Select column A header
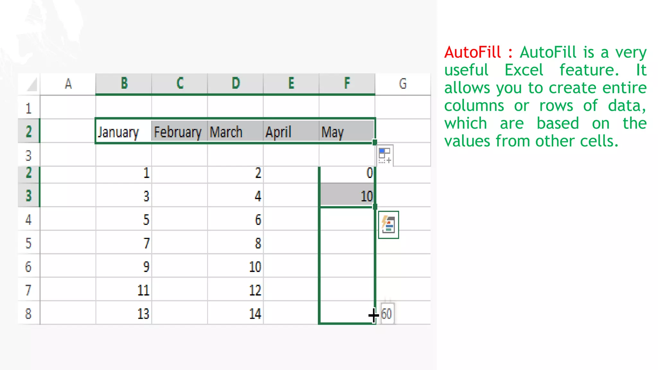Viewport: 658px width, 370px height. point(68,84)
